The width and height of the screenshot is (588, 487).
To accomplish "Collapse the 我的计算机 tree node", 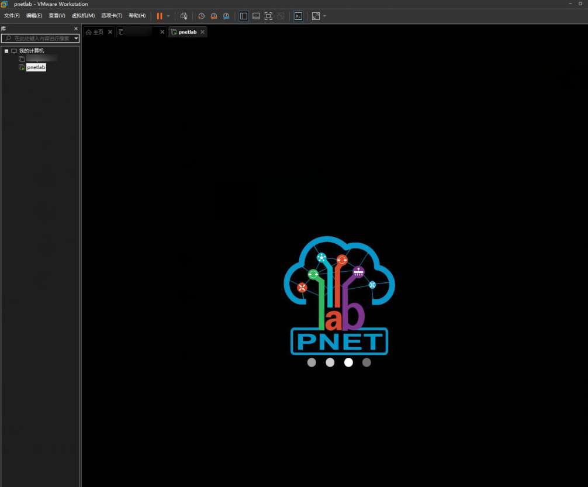I will (x=6, y=51).
